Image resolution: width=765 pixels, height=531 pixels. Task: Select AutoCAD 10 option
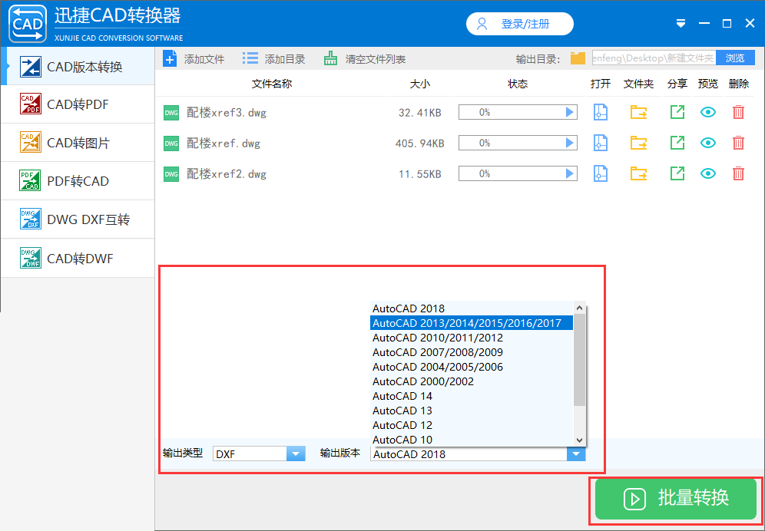click(x=472, y=440)
